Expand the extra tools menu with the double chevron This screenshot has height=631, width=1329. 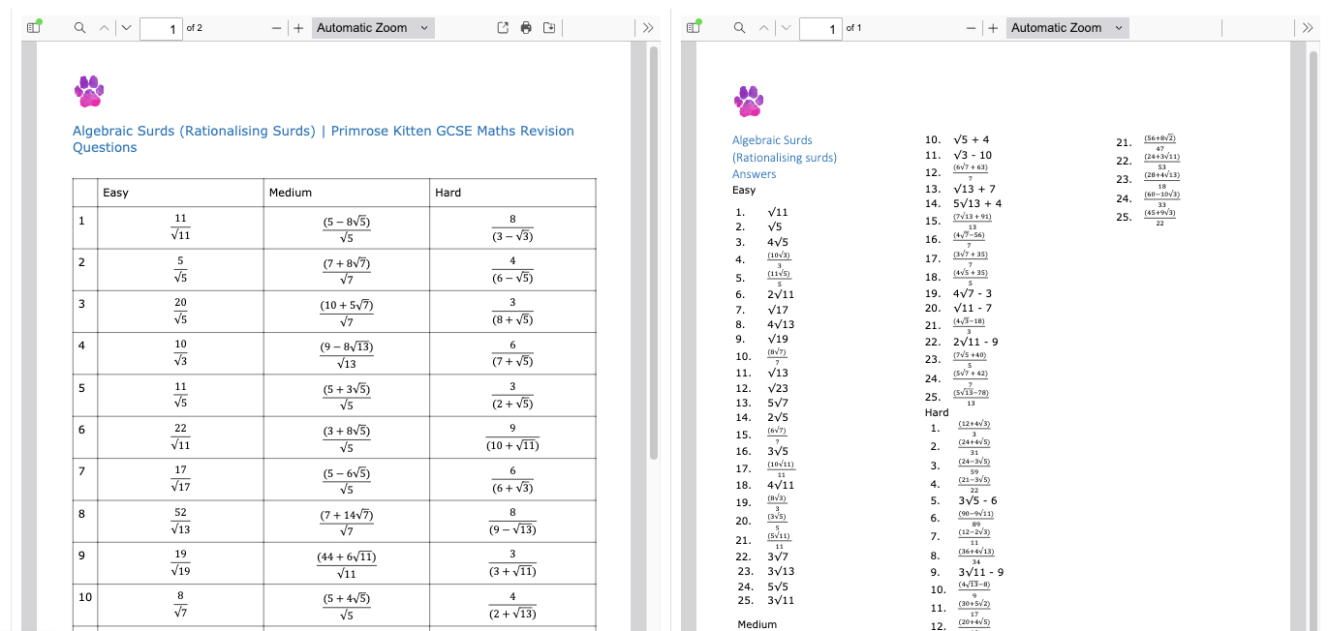[648, 27]
